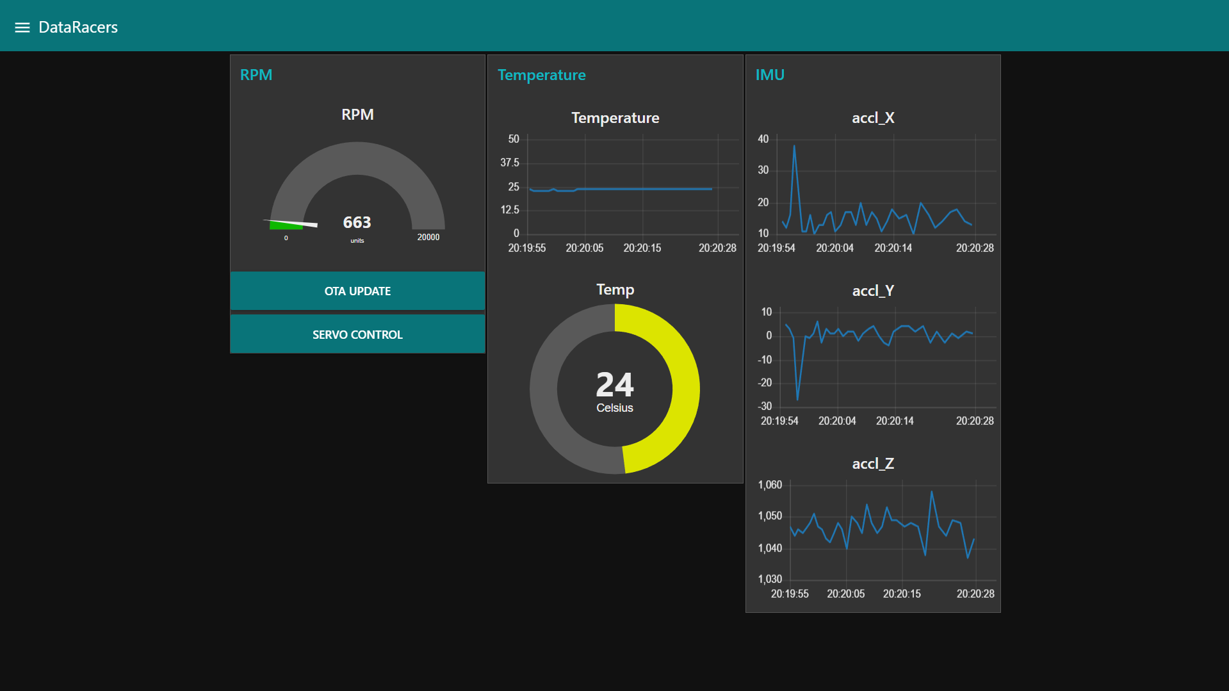
Task: Click the -30 axis label on accl_Y chart
Action: [765, 406]
